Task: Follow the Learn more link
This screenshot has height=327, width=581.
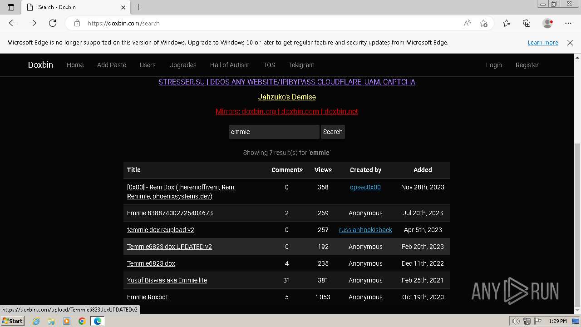Action: click(x=543, y=42)
